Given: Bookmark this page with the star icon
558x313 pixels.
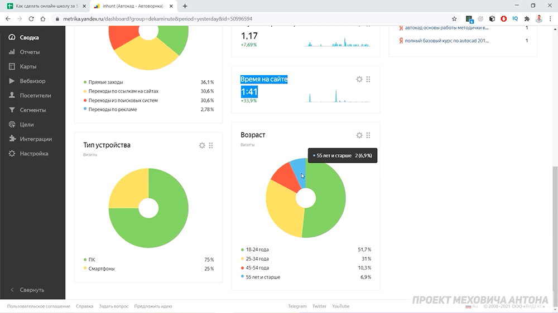Looking at the screenshot, I should pyautogui.click(x=454, y=19).
